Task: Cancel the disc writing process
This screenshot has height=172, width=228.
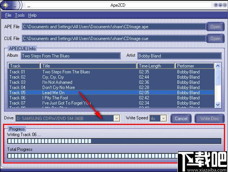Action: pyautogui.click(x=181, y=119)
